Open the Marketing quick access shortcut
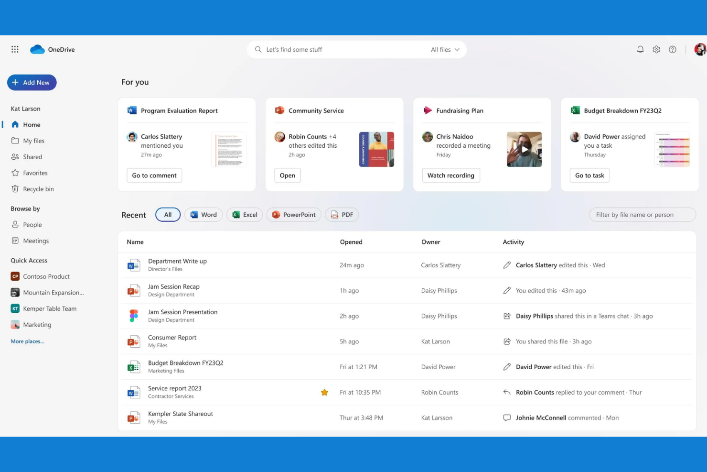 37,324
